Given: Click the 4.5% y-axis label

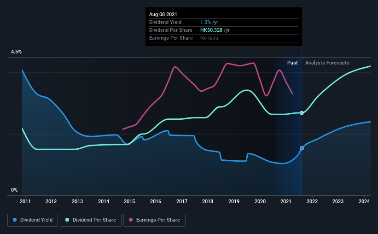Looking at the screenshot, I should tap(16, 52).
